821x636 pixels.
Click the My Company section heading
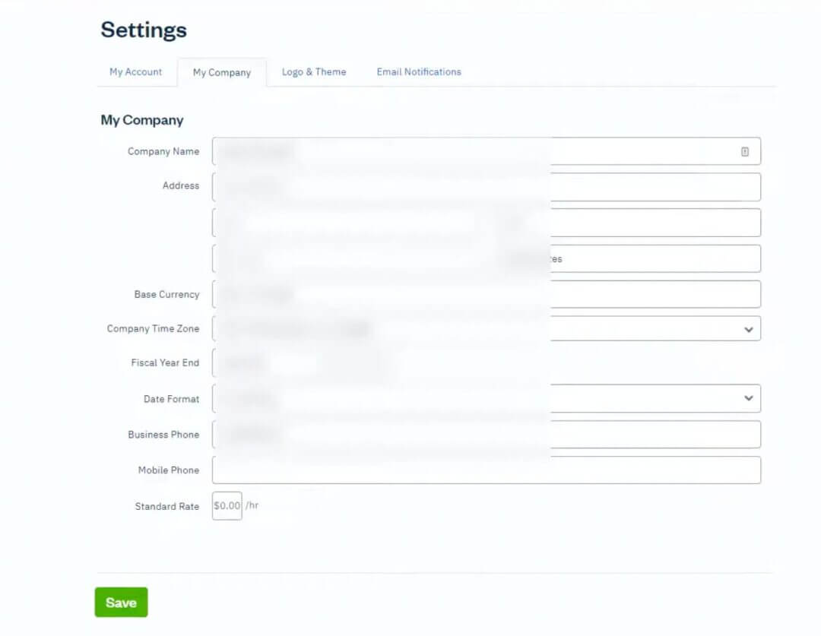coord(142,120)
